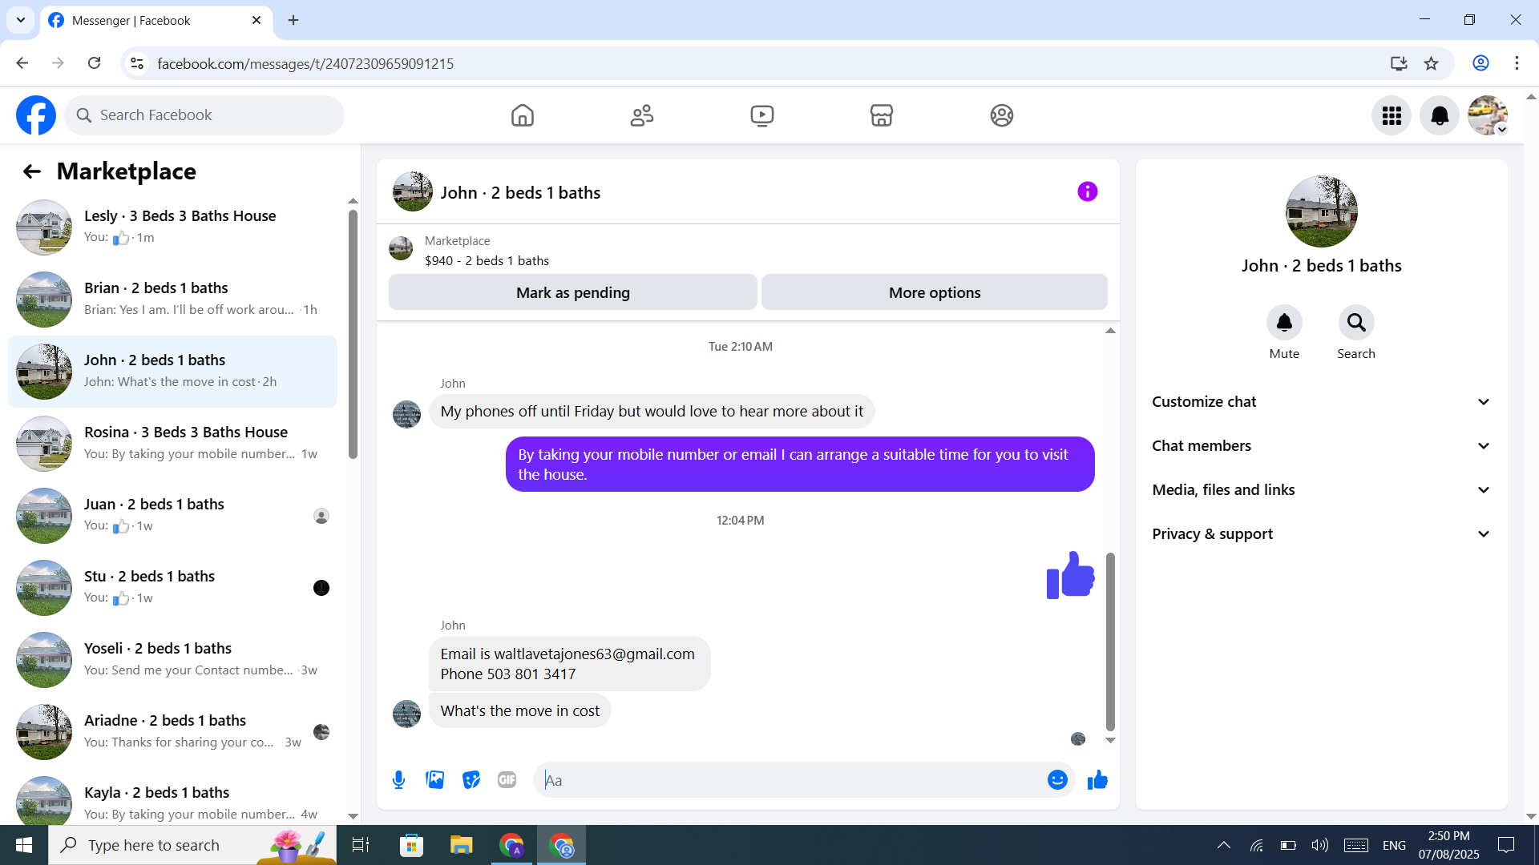Click Mark as pending button
Viewport: 1539px width, 865px height.
pyautogui.click(x=572, y=292)
